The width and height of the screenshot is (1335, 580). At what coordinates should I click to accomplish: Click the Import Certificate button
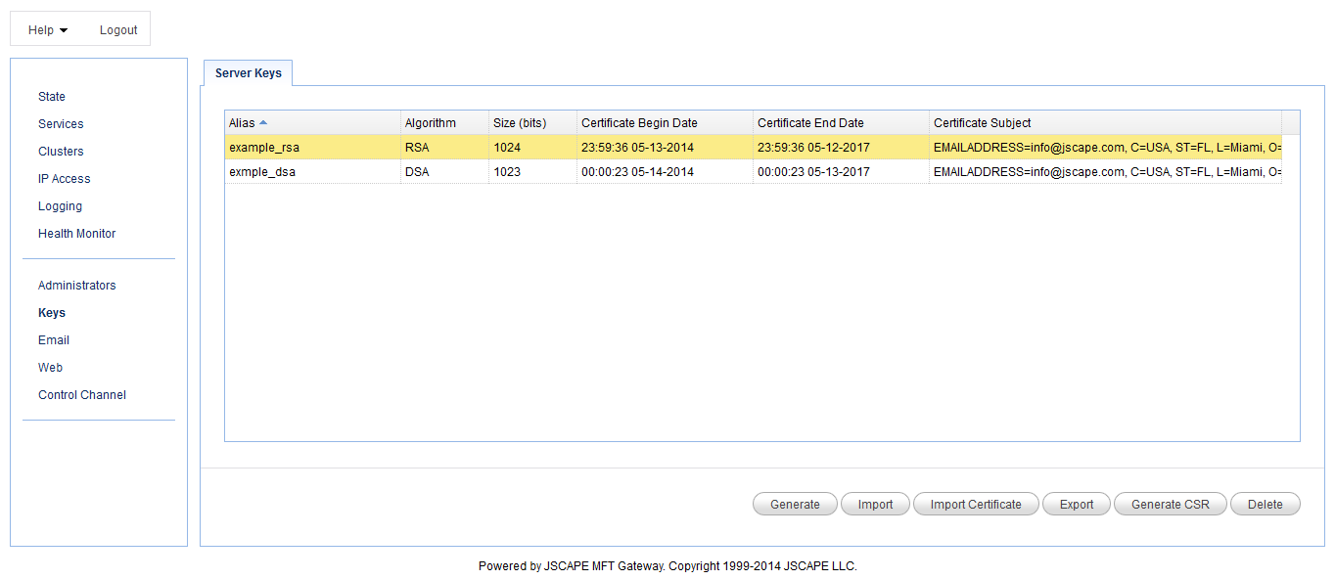click(x=976, y=505)
